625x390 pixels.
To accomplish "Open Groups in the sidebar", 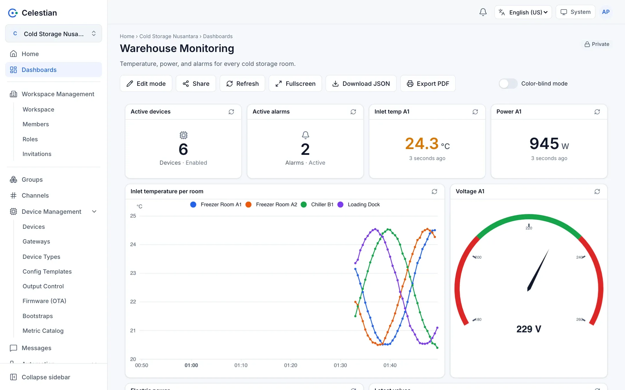I will click(54, 179).
